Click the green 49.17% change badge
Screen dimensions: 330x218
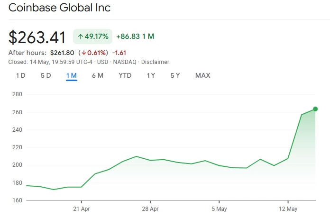(92, 36)
